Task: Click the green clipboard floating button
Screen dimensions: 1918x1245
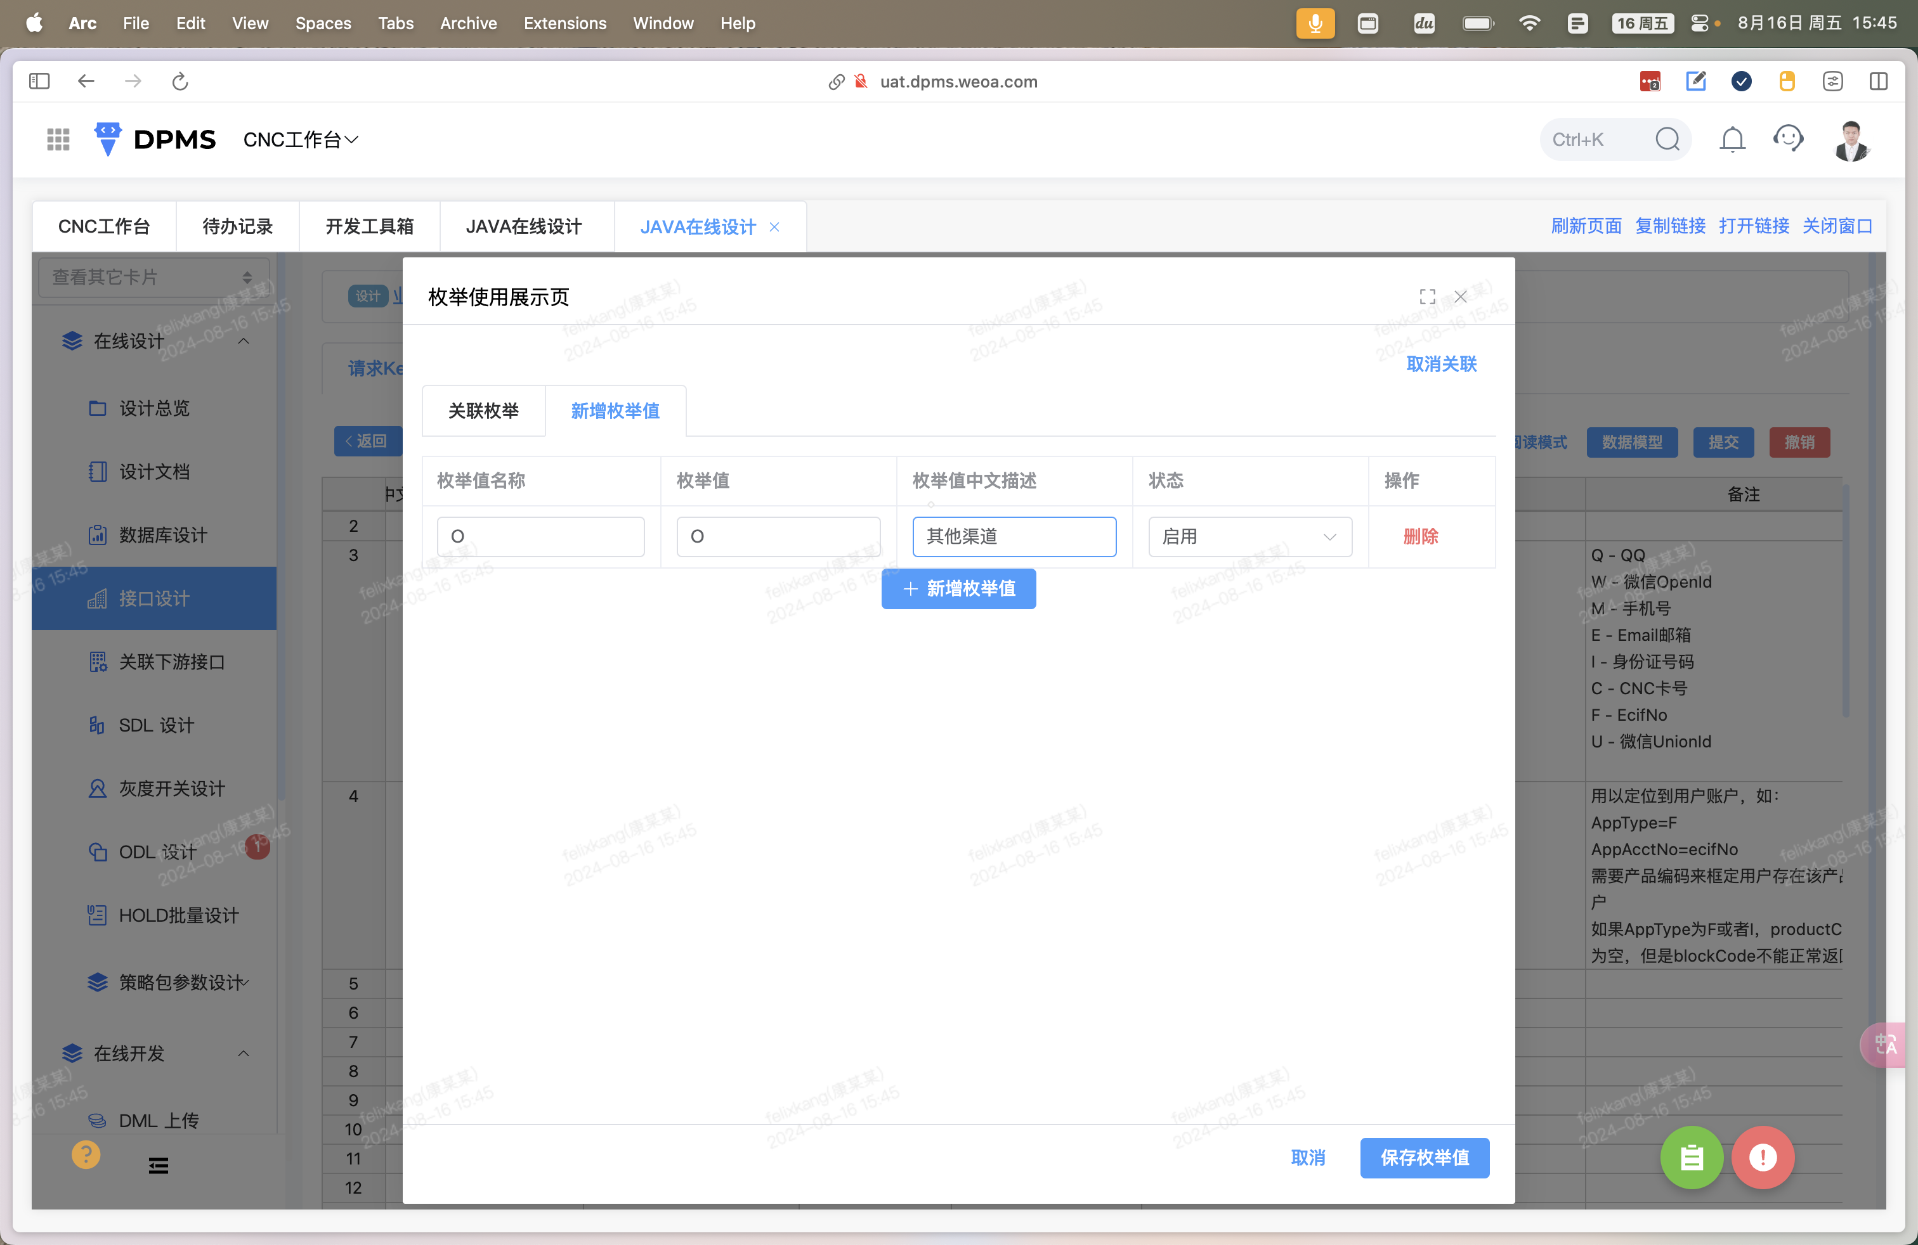Action: click(x=1691, y=1158)
